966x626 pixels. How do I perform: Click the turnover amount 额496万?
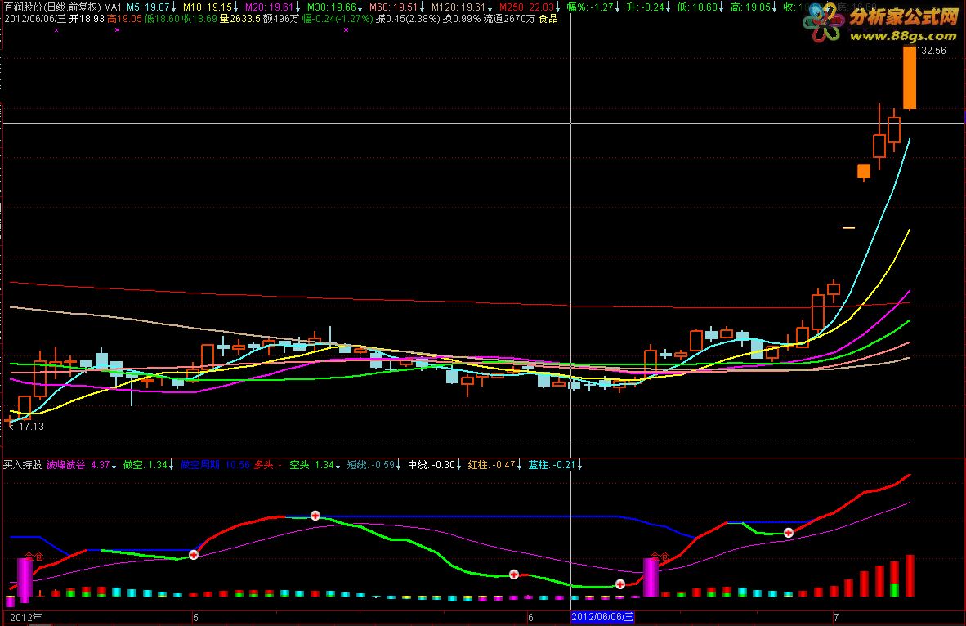click(x=281, y=19)
